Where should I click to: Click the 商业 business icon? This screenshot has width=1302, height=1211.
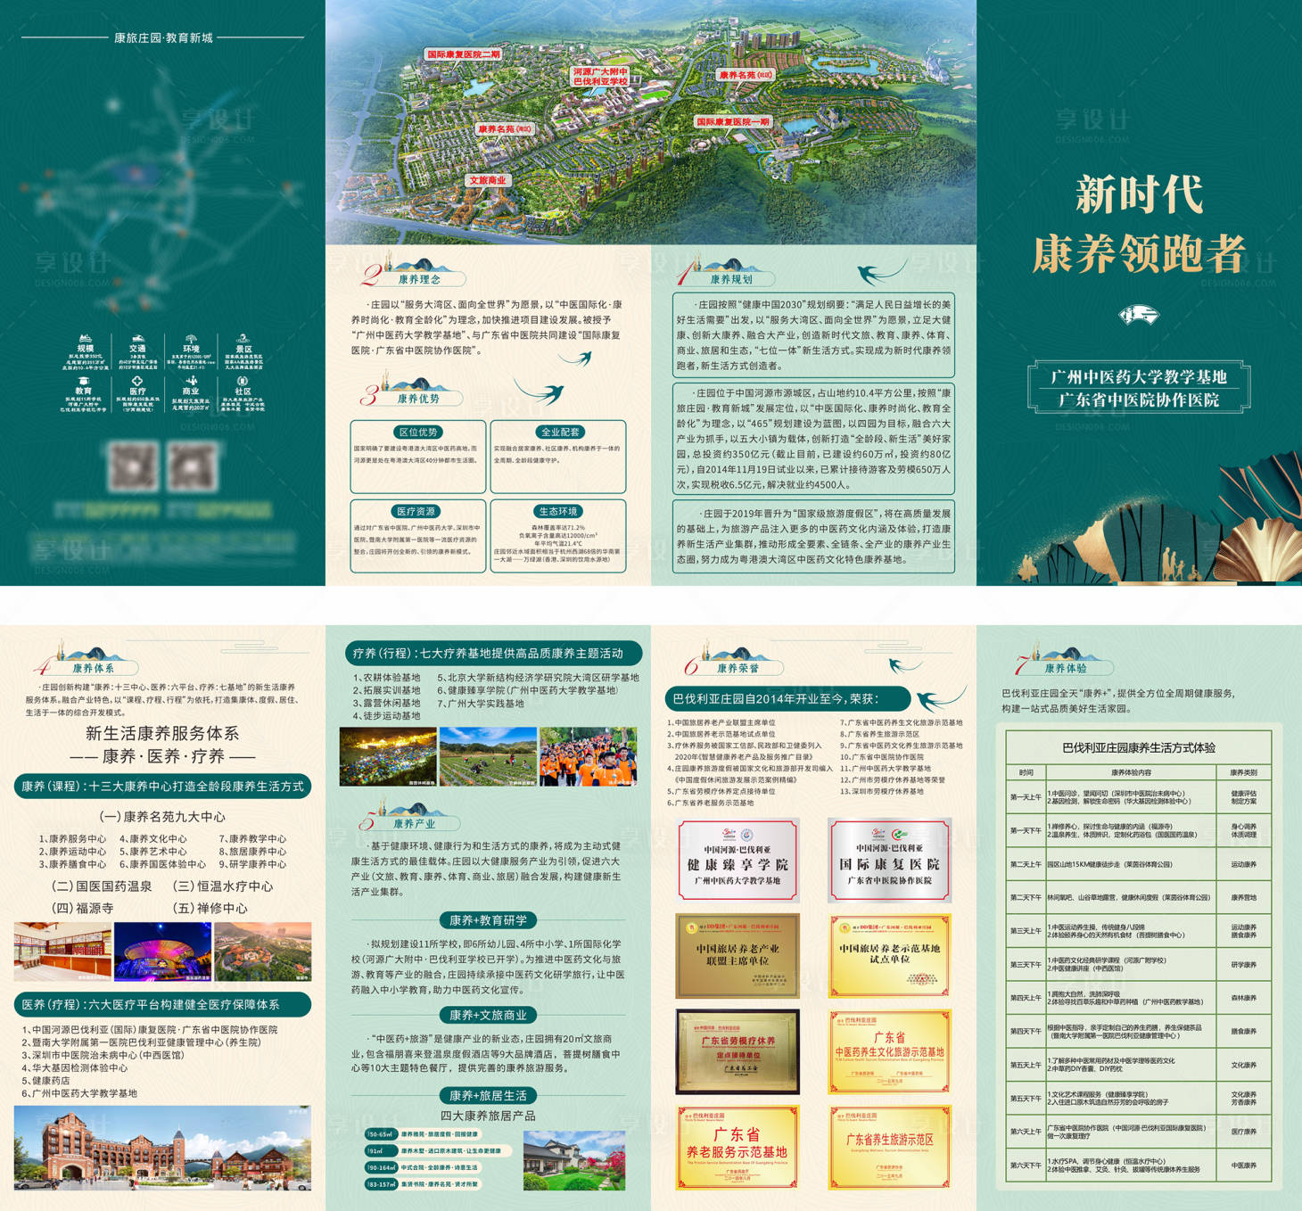[191, 381]
